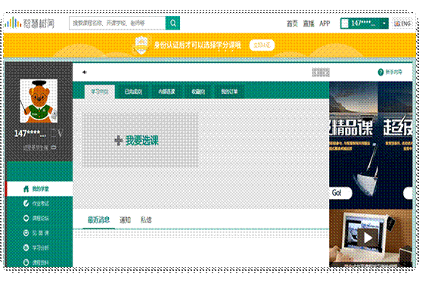The width and height of the screenshot is (422, 283).
Task: Play the video thumbnail at bottom right
Action: (368, 238)
